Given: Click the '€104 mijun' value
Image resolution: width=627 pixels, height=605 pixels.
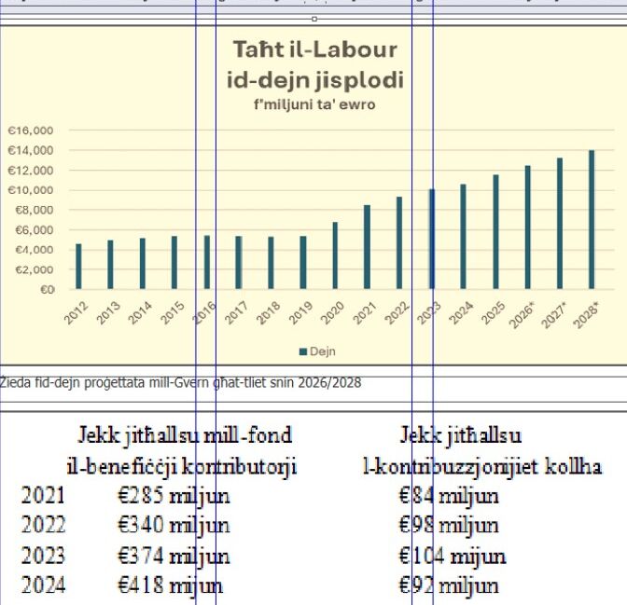Looking at the screenshot, I should (452, 557).
